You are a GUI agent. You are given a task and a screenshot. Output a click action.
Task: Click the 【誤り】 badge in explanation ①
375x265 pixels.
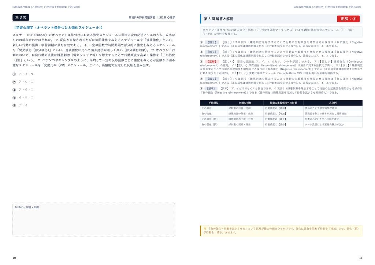(212, 42)
